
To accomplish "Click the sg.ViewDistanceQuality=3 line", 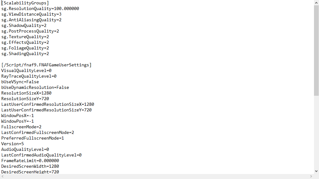I will point(31,14).
